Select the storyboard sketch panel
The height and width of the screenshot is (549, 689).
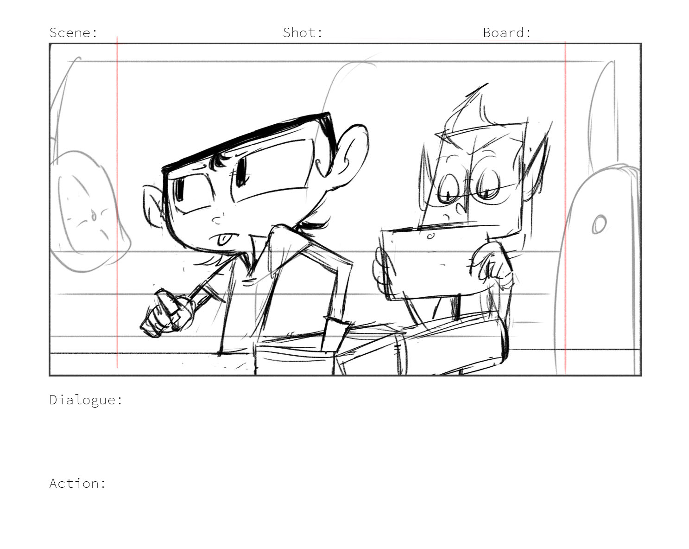point(345,209)
